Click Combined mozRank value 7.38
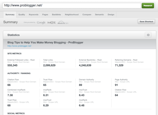 coord(10,95)
